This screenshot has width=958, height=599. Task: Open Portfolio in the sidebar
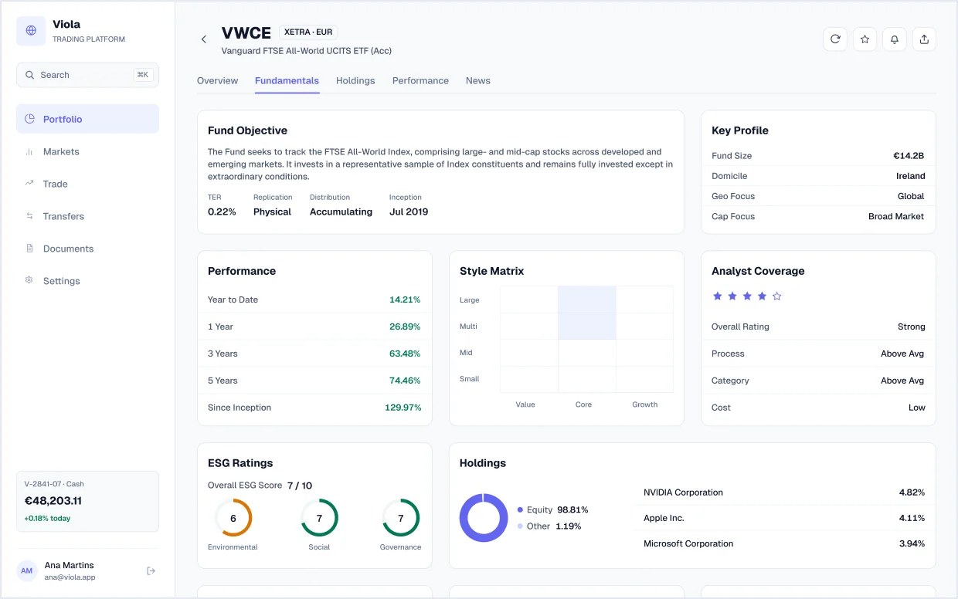(87, 119)
